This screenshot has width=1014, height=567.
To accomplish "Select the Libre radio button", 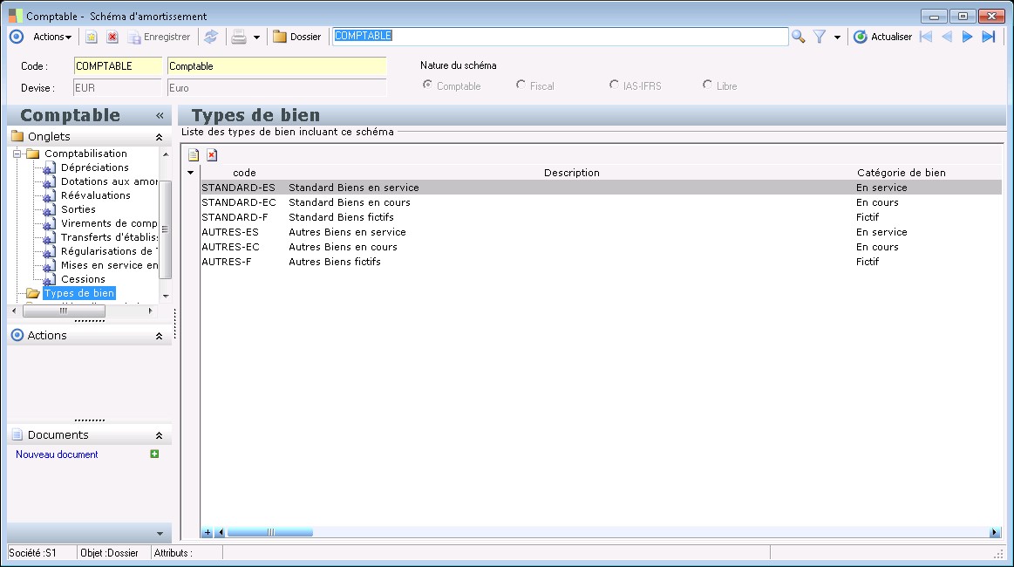I will pyautogui.click(x=707, y=85).
